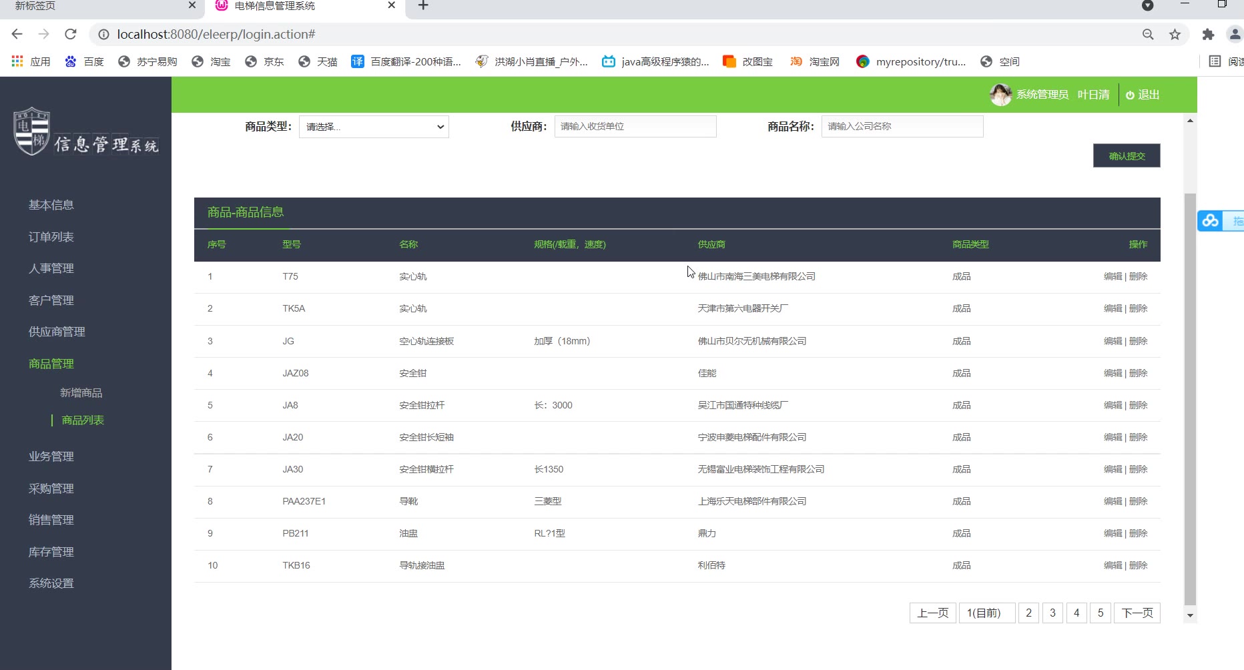Open the site info icon in address bar
Image resolution: width=1244 pixels, height=670 pixels.
click(103, 34)
